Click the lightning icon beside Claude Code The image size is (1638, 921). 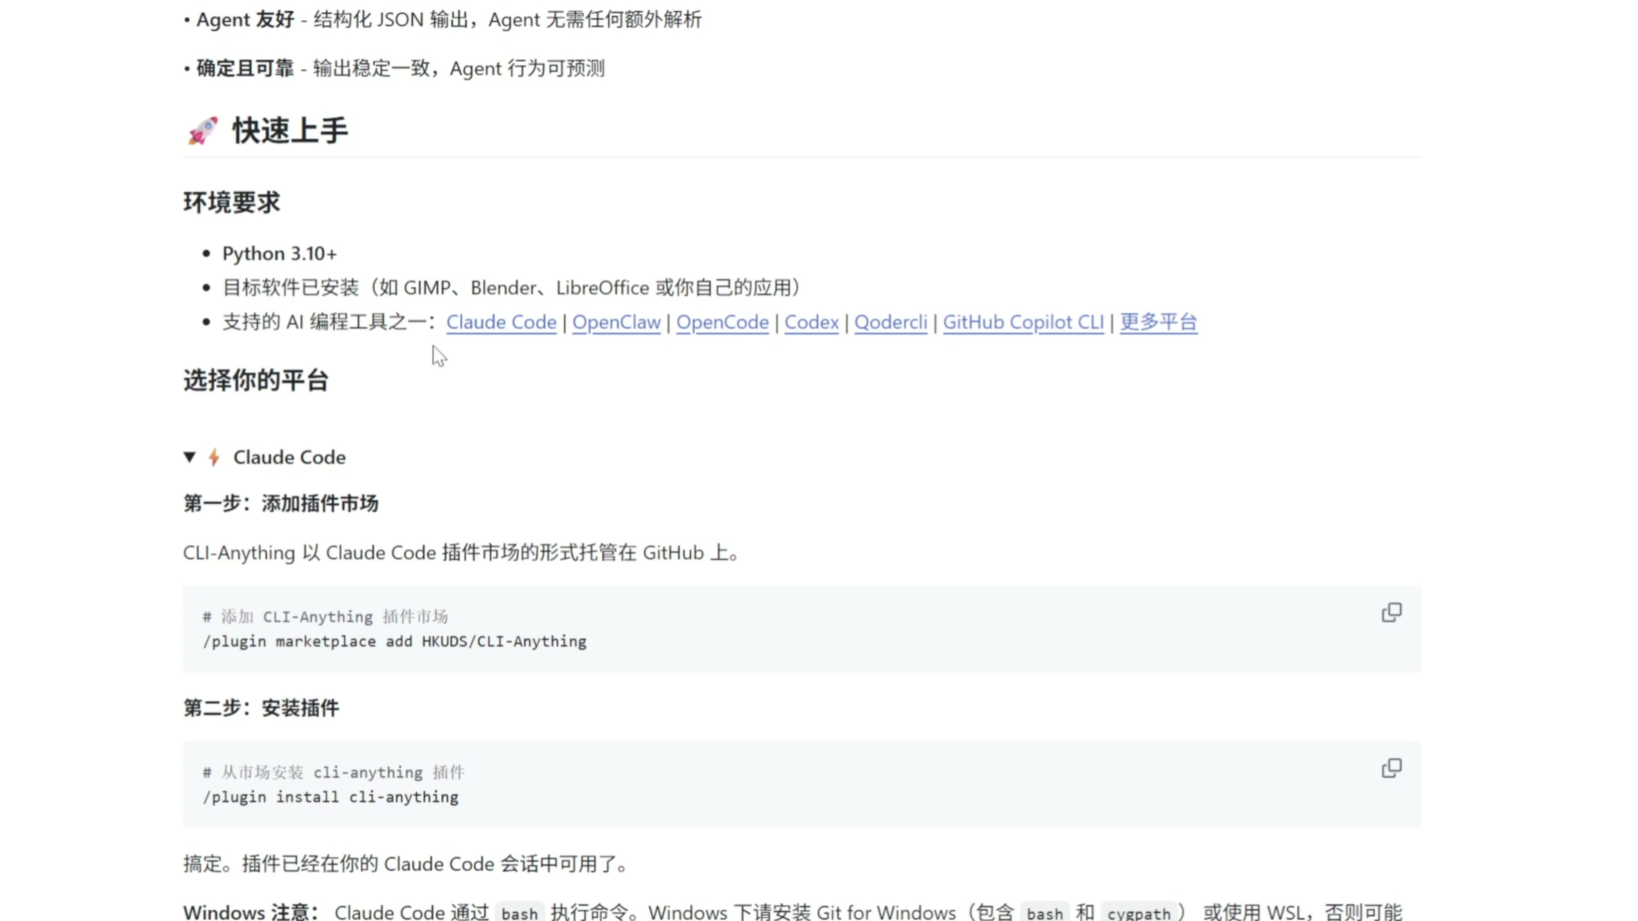coord(214,457)
